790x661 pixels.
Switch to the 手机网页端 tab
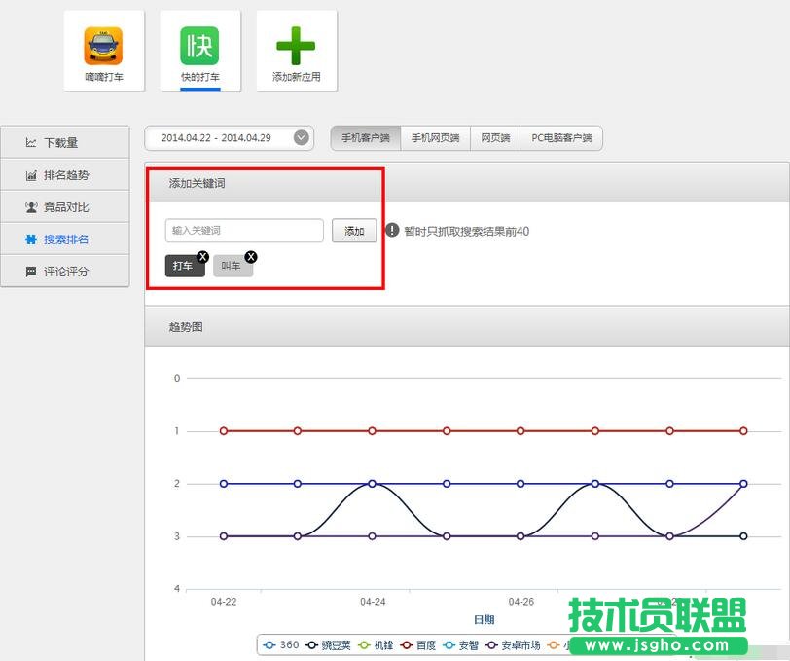click(x=435, y=137)
